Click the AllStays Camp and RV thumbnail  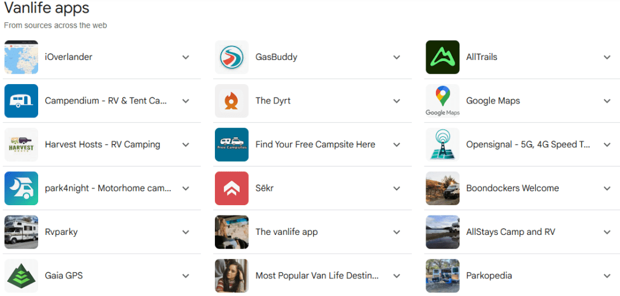click(443, 232)
